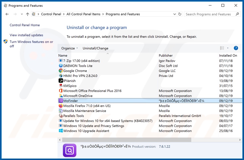Click the large MoFinder details icon
This screenshot has width=244, height=160.
tap(69, 150)
